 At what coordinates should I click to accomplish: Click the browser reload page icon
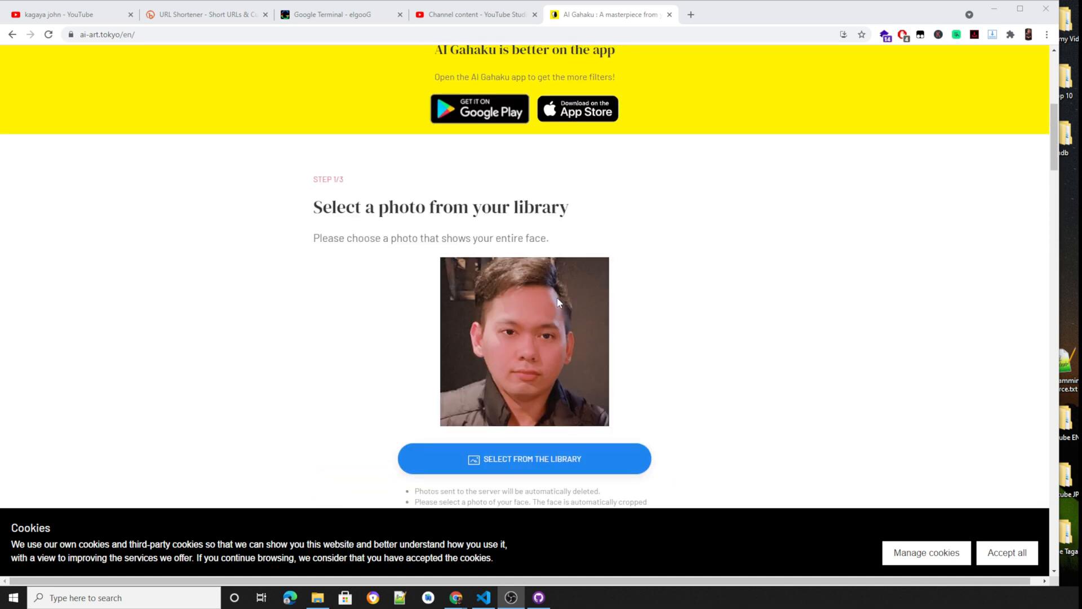48,34
